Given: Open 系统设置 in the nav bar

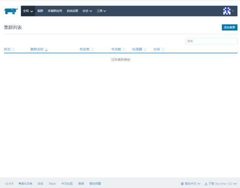Looking at the screenshot, I should pyautogui.click(x=72, y=11).
